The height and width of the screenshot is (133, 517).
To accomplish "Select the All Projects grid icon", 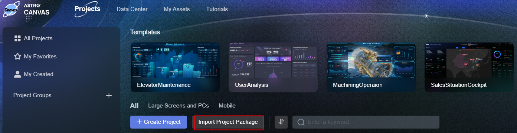I will pos(17,38).
